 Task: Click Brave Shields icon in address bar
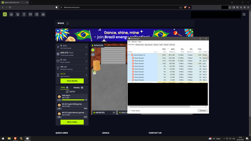(185, 7)
